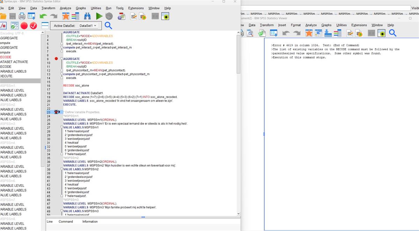Click the gray stop icon in the Syntax Editor toolbar
Viewport: 419px width, 231px height.
pyautogui.click(x=109, y=16)
